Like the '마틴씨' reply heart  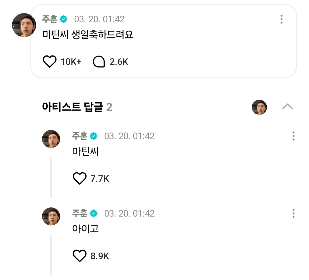point(80,179)
